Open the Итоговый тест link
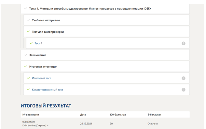Viewport: 206px width, 129px height. click(x=41, y=78)
